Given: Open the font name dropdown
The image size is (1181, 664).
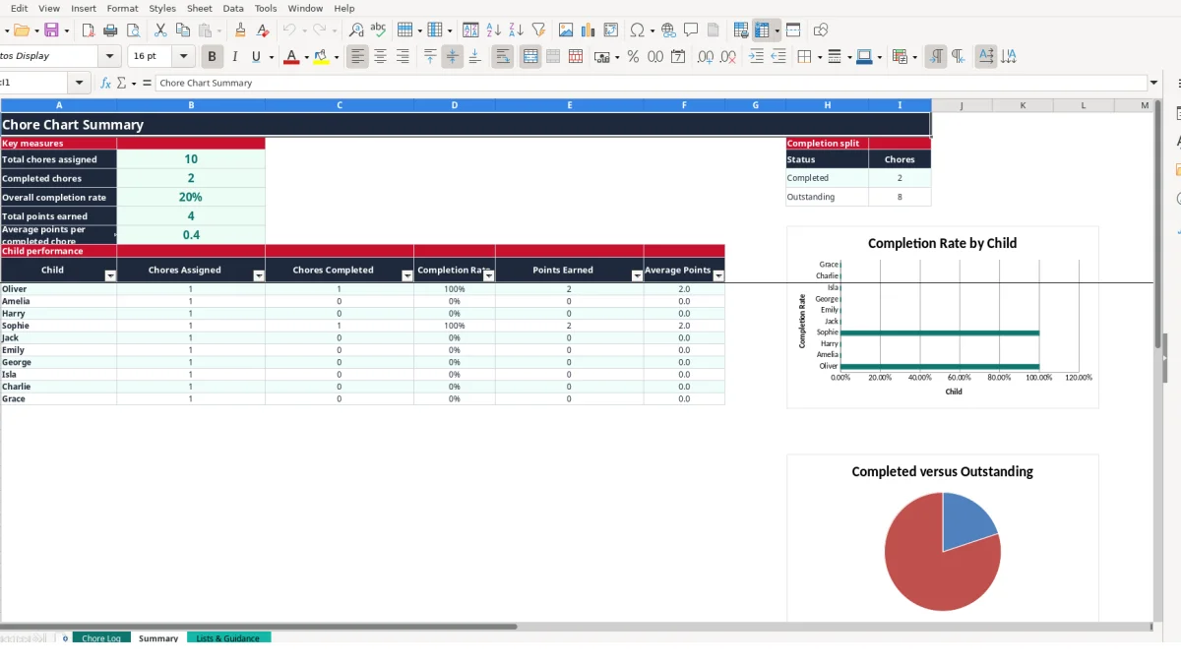Looking at the screenshot, I should [110, 57].
